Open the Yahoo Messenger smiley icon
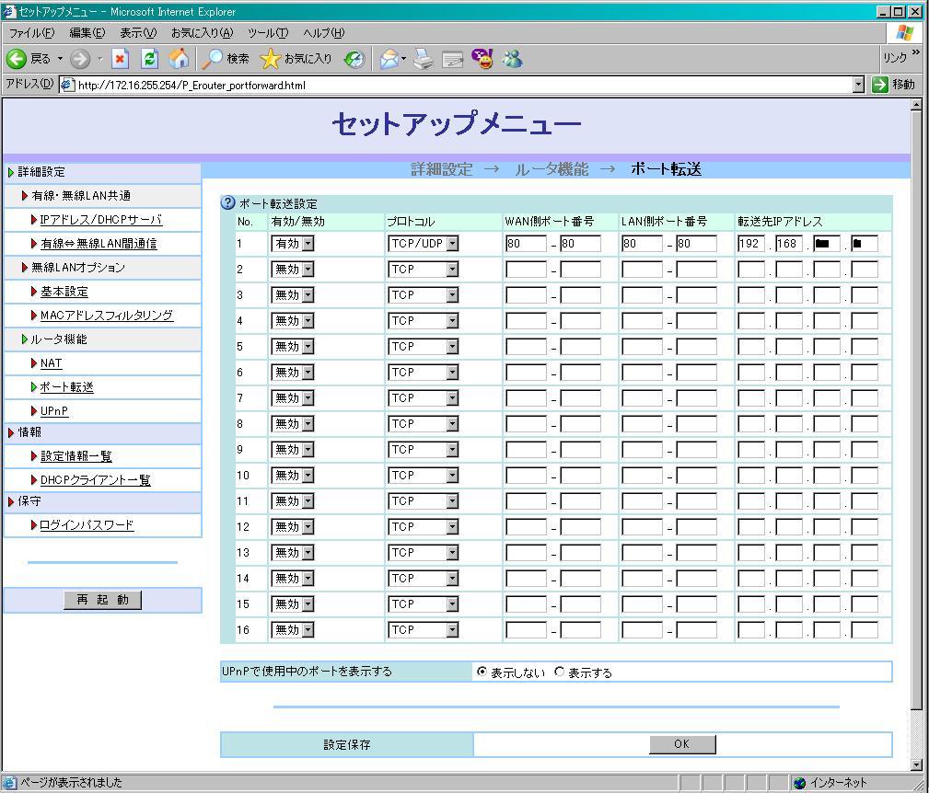This screenshot has width=929, height=793. click(x=482, y=59)
